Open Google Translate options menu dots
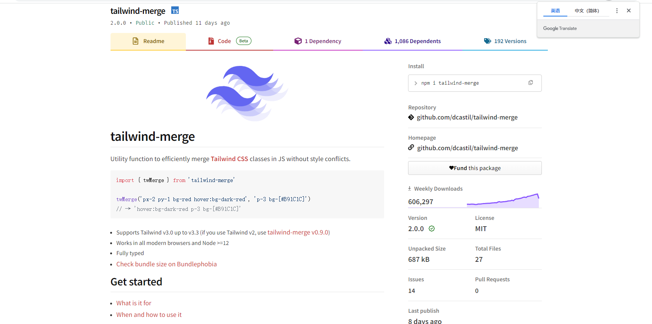The image size is (652, 324). [x=617, y=10]
